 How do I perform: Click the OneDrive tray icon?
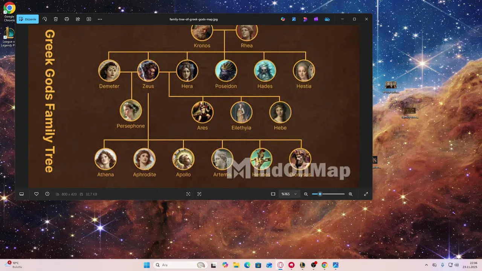pos(435,265)
